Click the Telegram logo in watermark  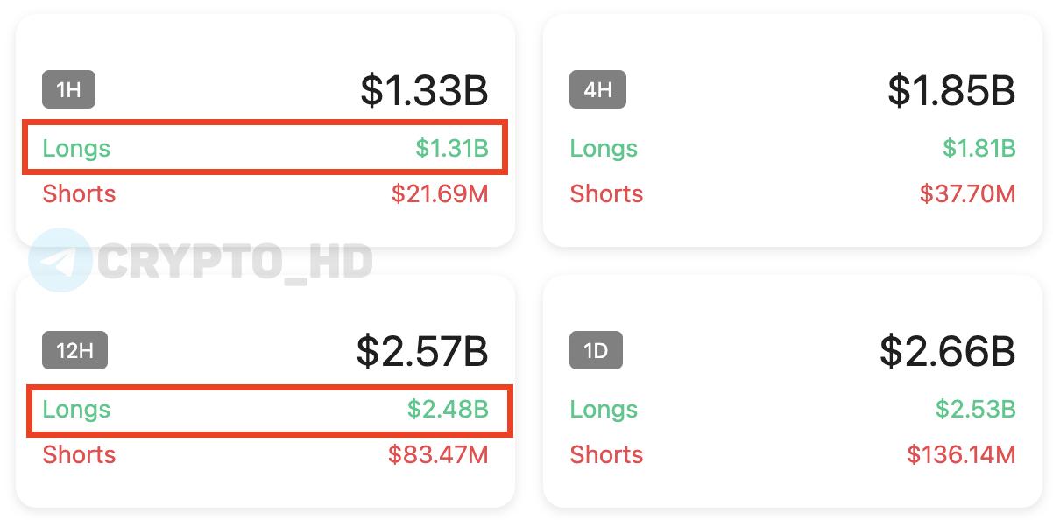click(60, 260)
